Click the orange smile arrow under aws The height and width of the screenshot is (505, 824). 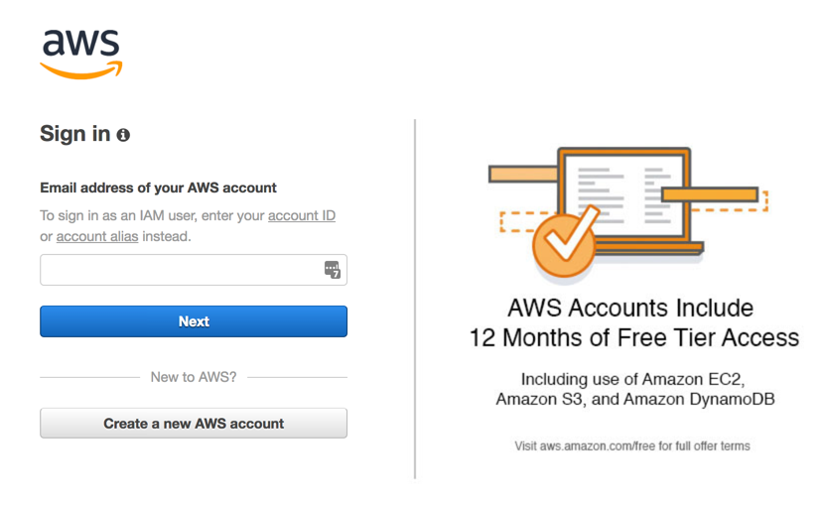(81, 70)
